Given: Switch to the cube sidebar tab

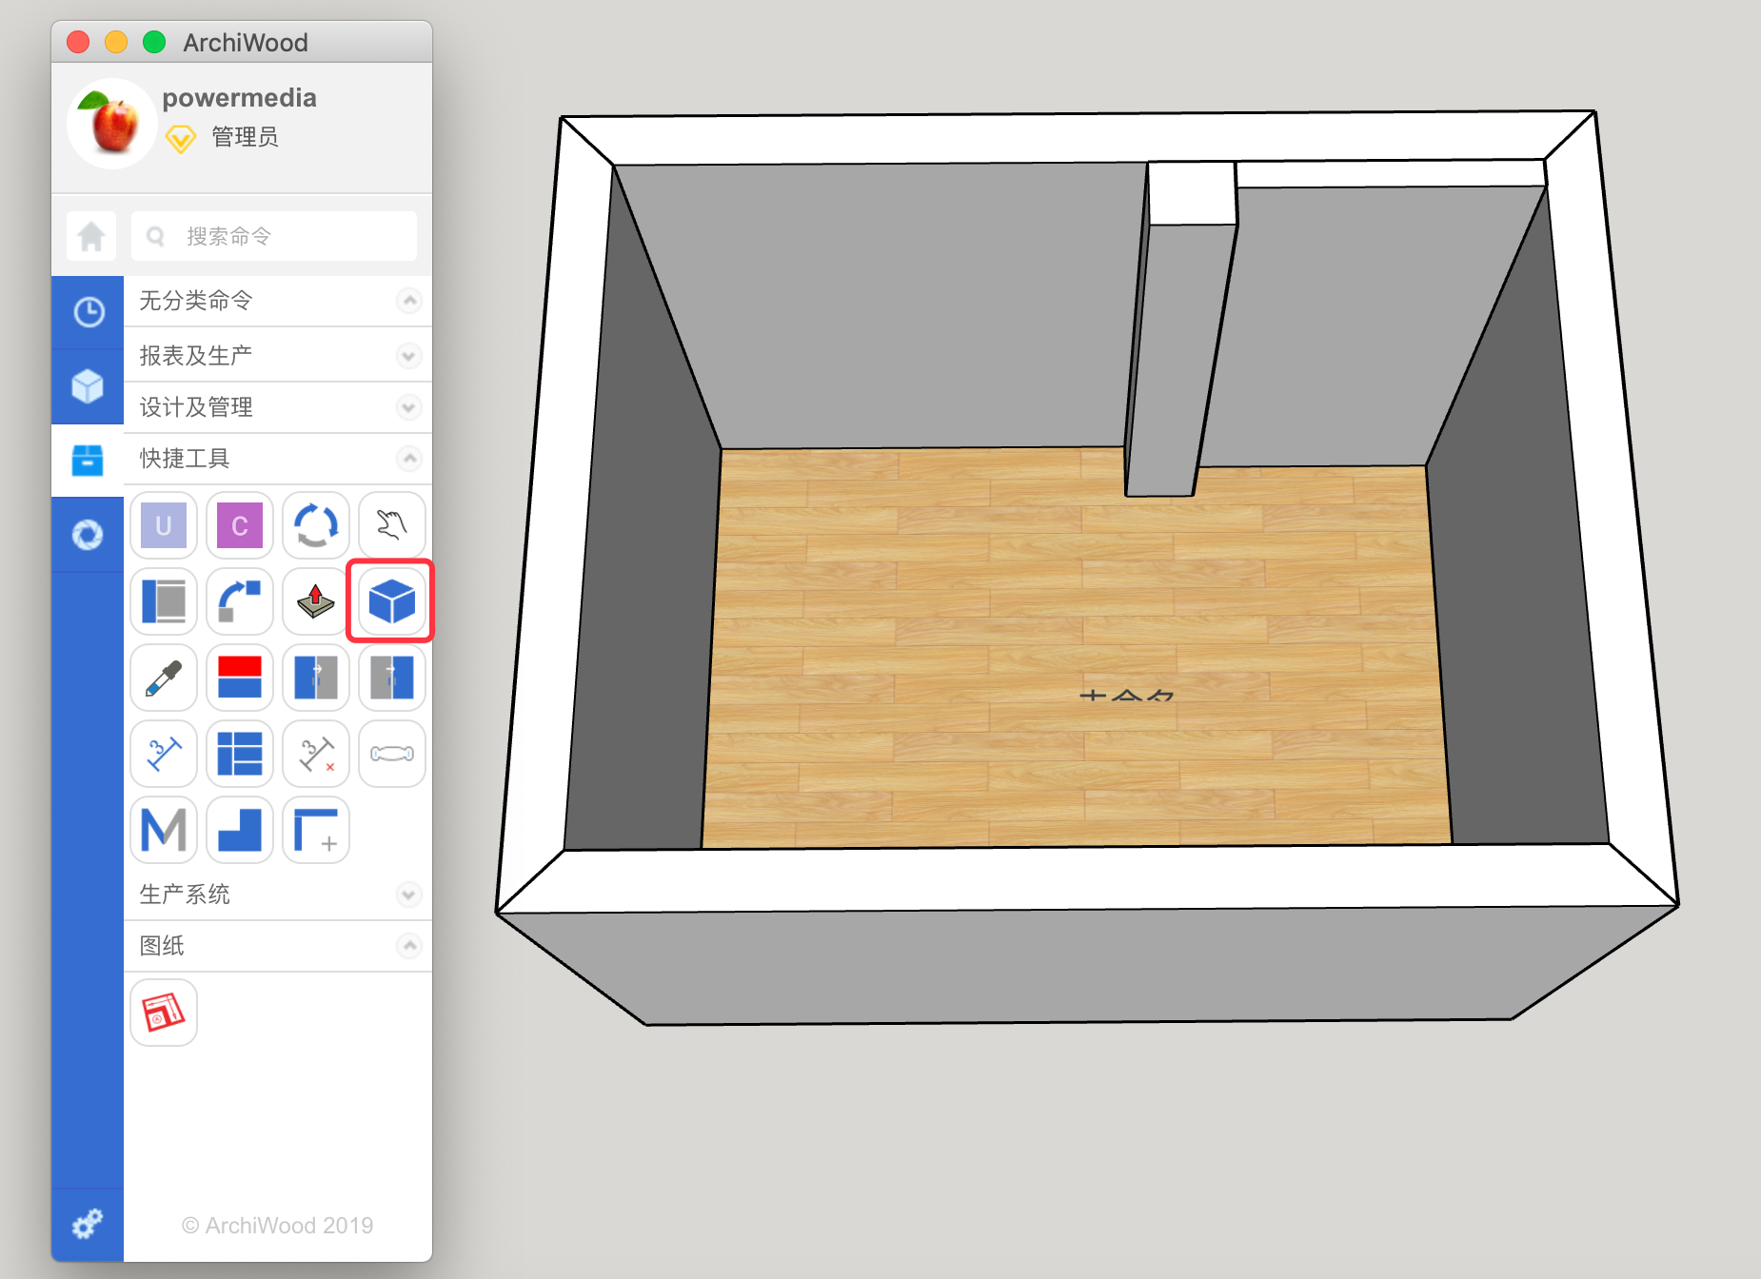Looking at the screenshot, I should click(88, 386).
